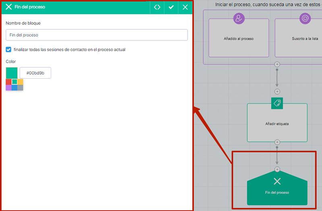The width and height of the screenshot is (322, 211).
Task: Click the hex color code field
Action: [35, 73]
